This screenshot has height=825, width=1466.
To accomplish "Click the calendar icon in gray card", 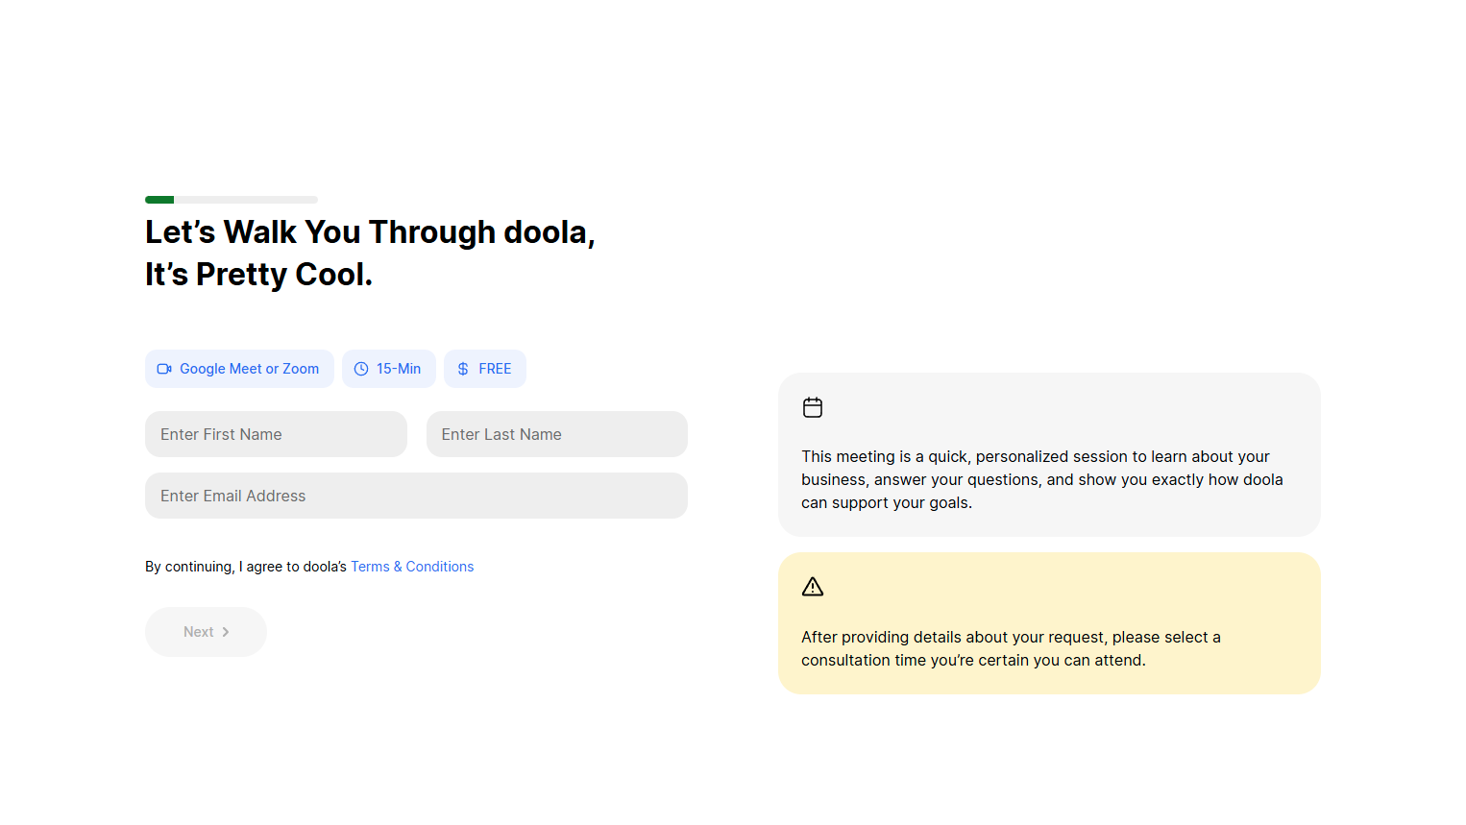I will pos(813,407).
